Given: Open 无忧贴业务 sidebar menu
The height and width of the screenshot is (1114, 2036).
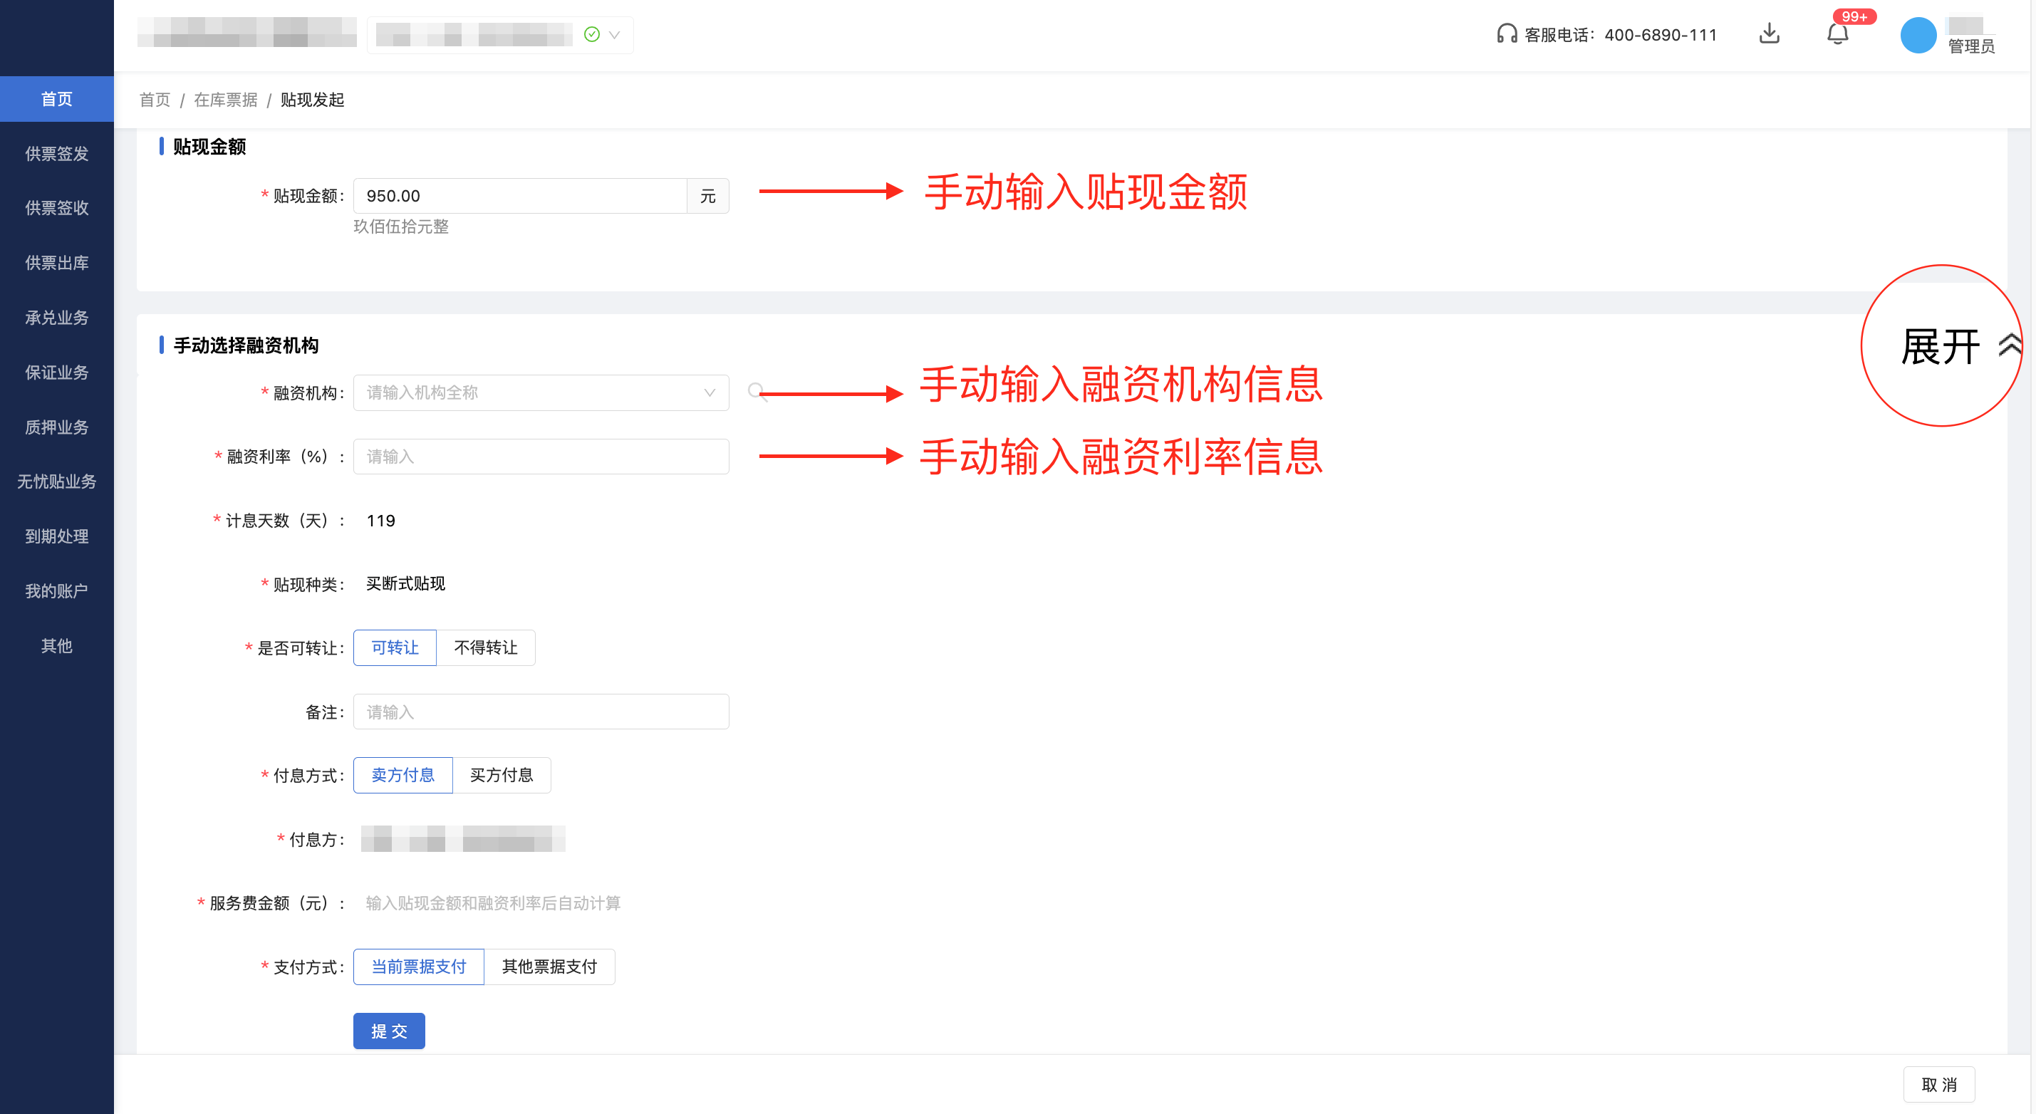Looking at the screenshot, I should coord(57,481).
